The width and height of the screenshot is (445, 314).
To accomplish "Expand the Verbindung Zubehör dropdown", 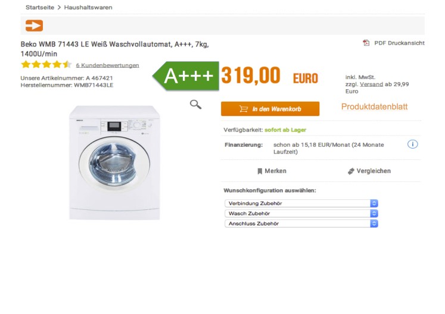I will tap(301, 203).
